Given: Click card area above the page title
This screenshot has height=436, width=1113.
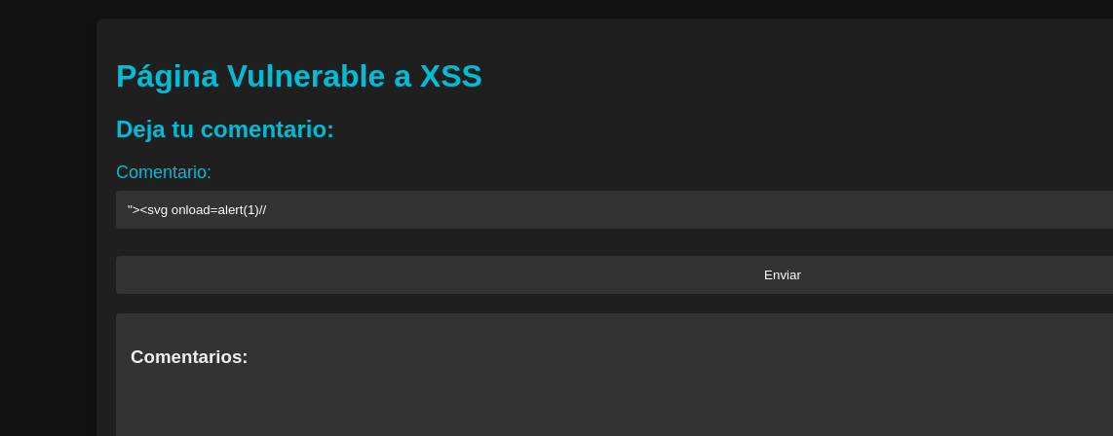Looking at the screenshot, I should pos(585,35).
